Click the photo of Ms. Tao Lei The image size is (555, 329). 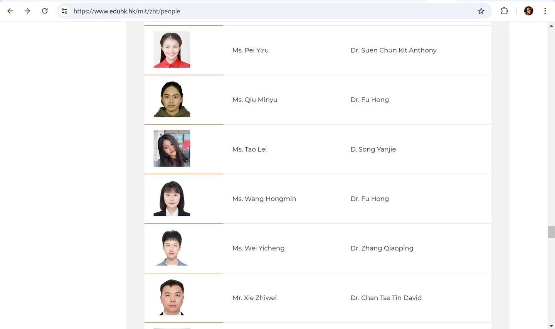172,149
